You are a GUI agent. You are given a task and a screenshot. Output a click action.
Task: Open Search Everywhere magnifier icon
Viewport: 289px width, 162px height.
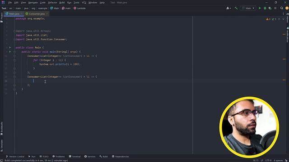click(282, 8)
